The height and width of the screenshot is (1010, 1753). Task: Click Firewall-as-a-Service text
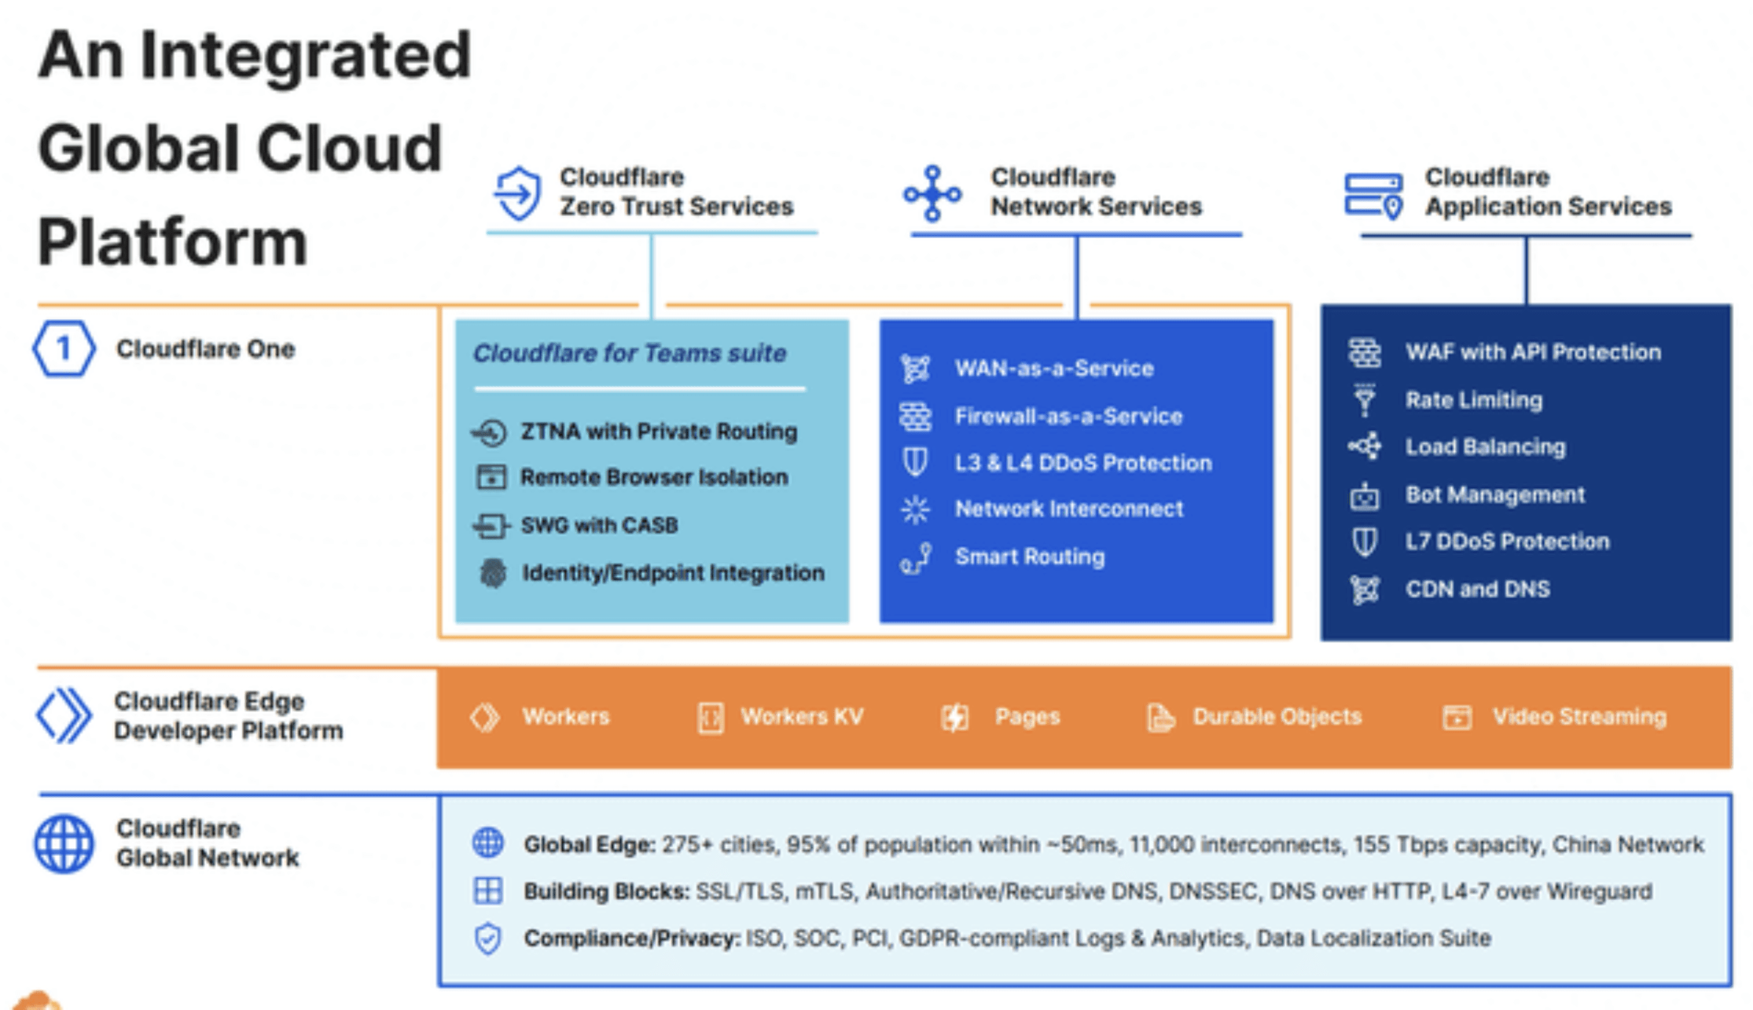(x=1068, y=417)
